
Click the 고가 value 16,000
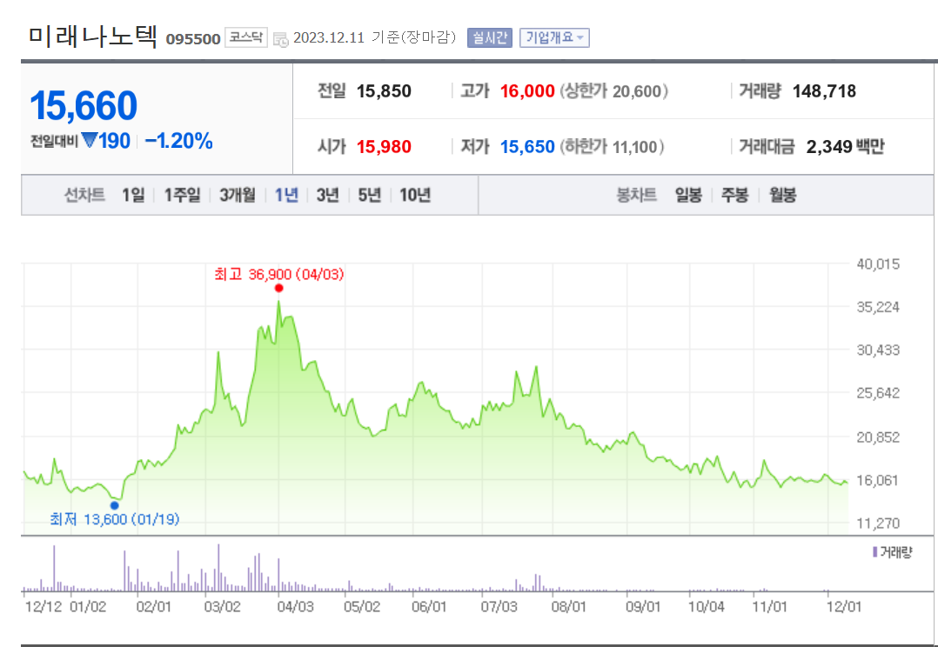[527, 91]
